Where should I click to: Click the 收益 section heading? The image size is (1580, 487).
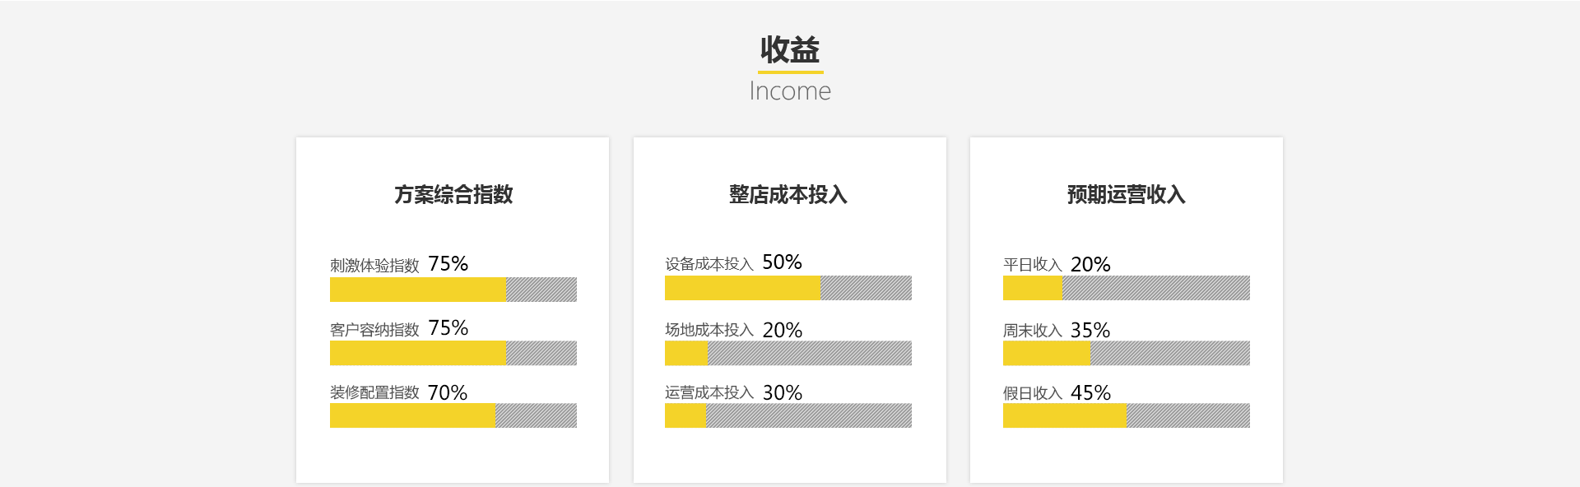pyautogui.click(x=790, y=50)
